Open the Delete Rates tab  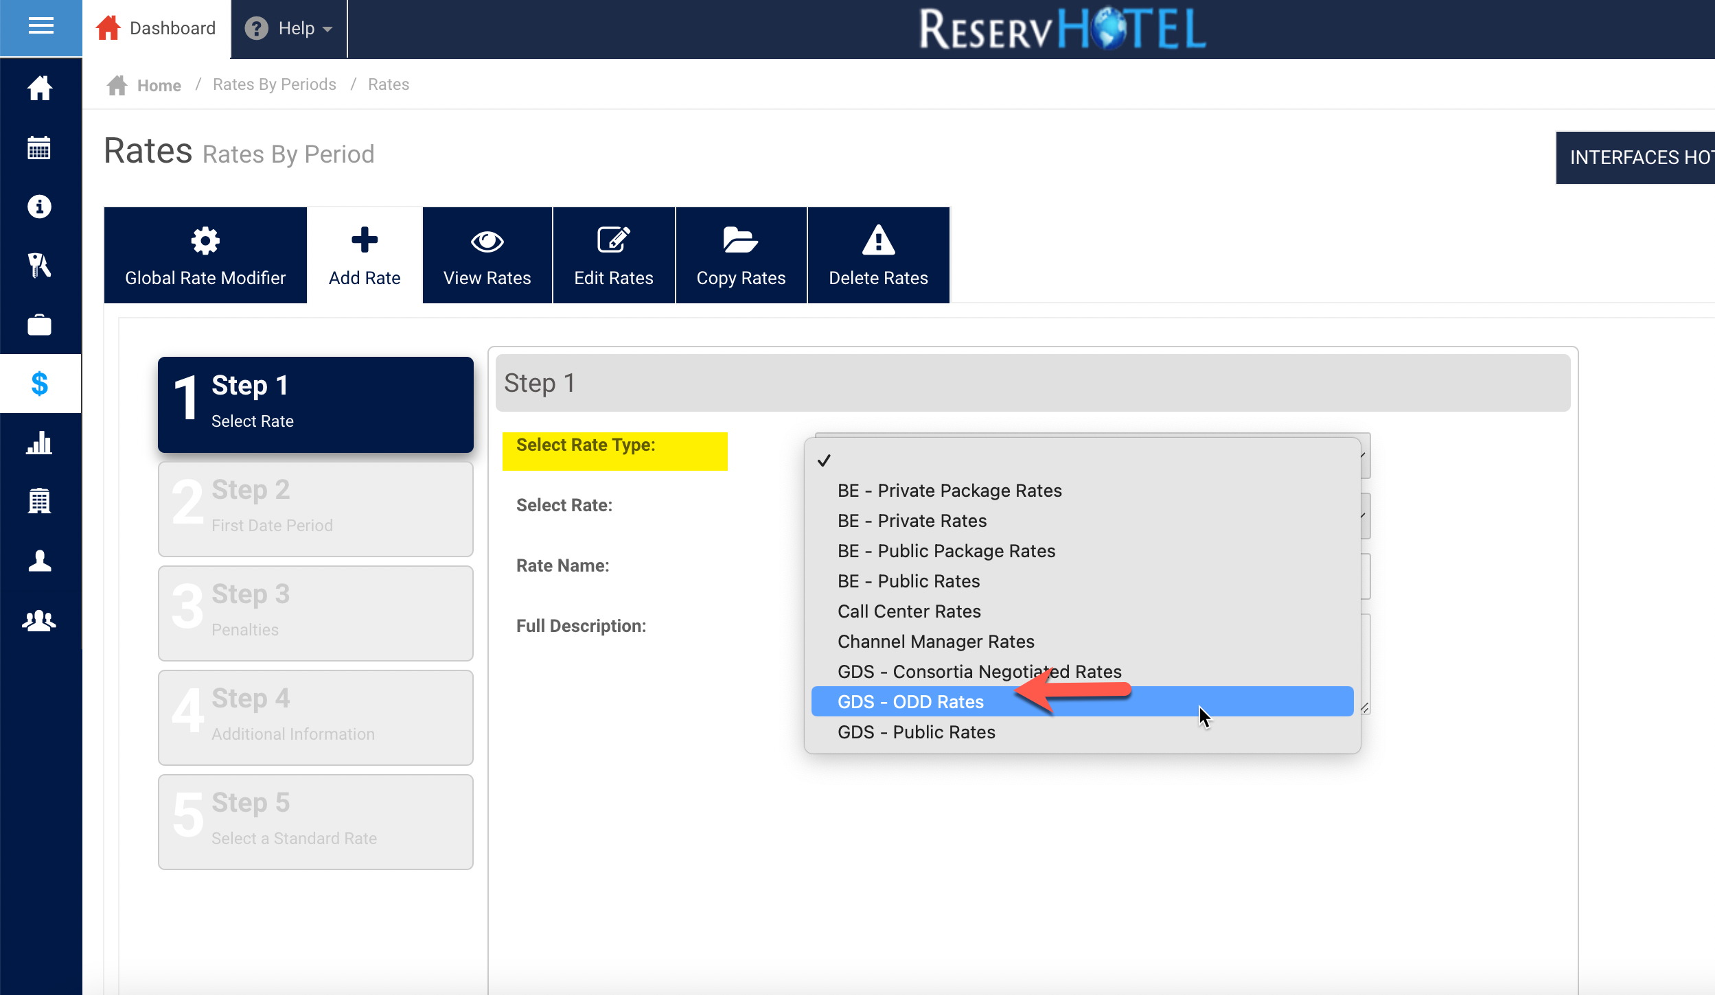[877, 255]
